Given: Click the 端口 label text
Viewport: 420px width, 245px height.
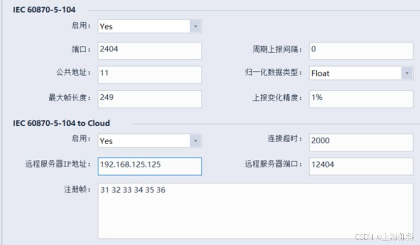Looking at the screenshot, I should pos(80,49).
